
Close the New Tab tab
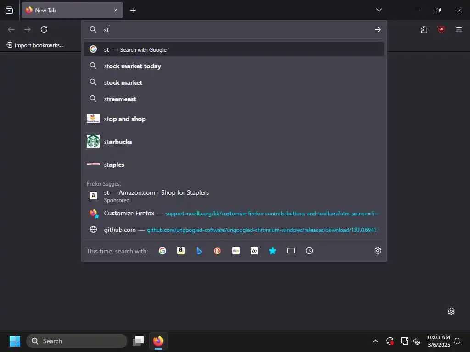tap(116, 10)
